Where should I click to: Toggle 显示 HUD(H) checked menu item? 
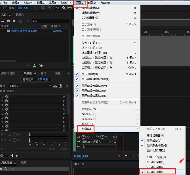pyautogui.click(x=107, y=74)
